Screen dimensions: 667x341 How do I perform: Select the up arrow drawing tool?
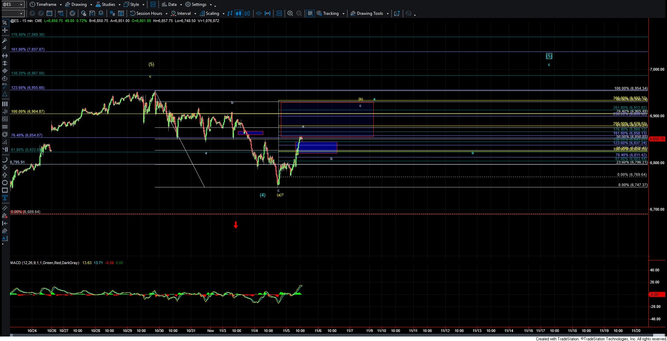pos(5,175)
